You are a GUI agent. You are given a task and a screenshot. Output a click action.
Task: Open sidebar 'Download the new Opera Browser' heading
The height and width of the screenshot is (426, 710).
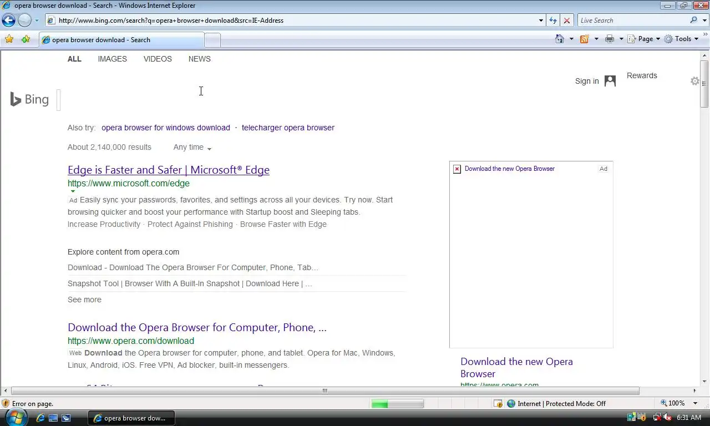(516, 367)
